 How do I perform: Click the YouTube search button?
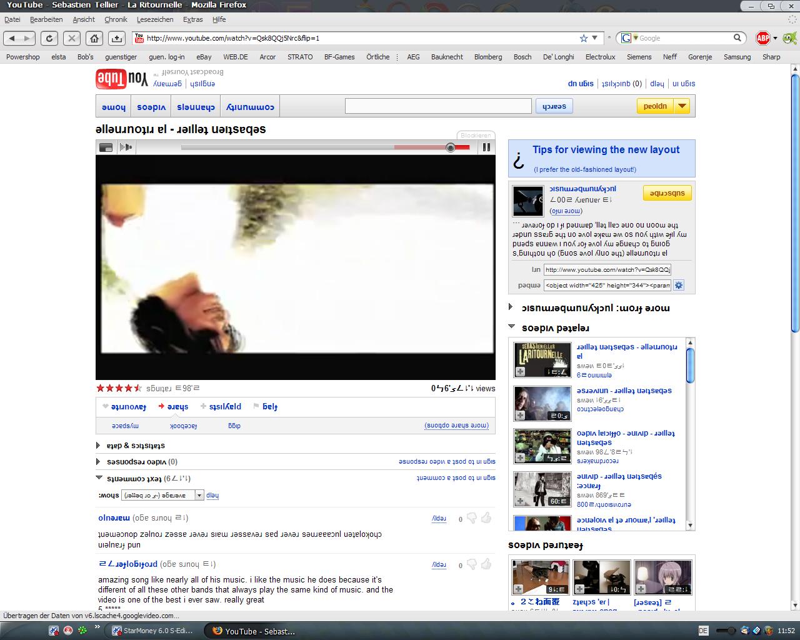pos(554,106)
